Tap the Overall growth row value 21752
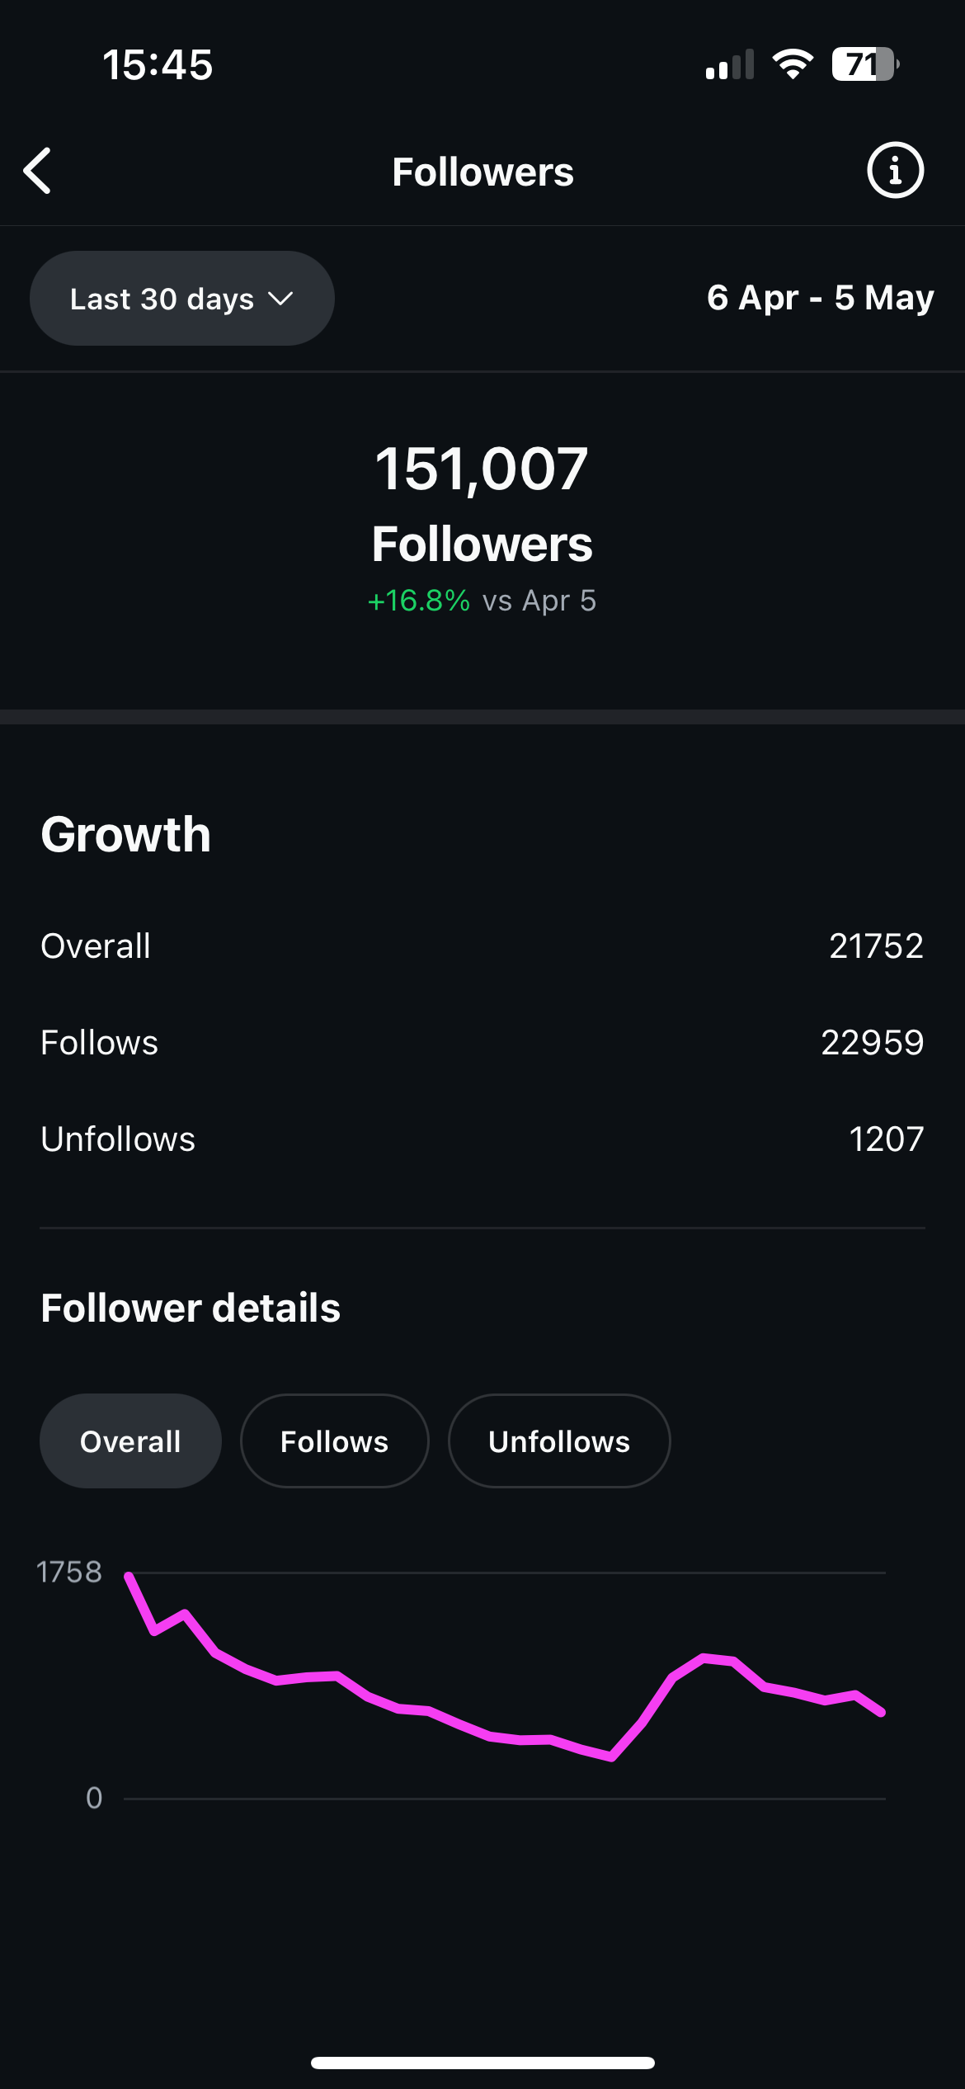Screen dimensions: 965x2089 point(876,946)
